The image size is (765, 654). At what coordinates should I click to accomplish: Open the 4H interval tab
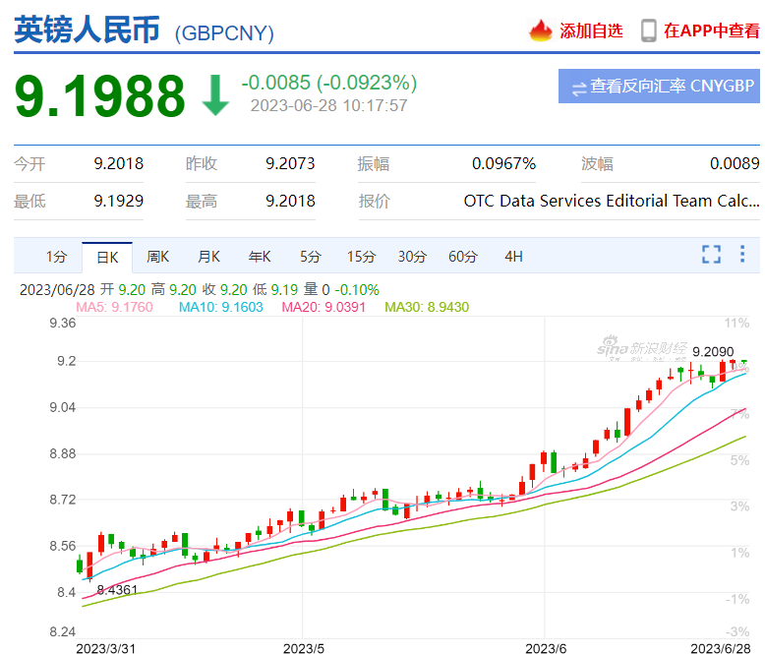click(513, 257)
